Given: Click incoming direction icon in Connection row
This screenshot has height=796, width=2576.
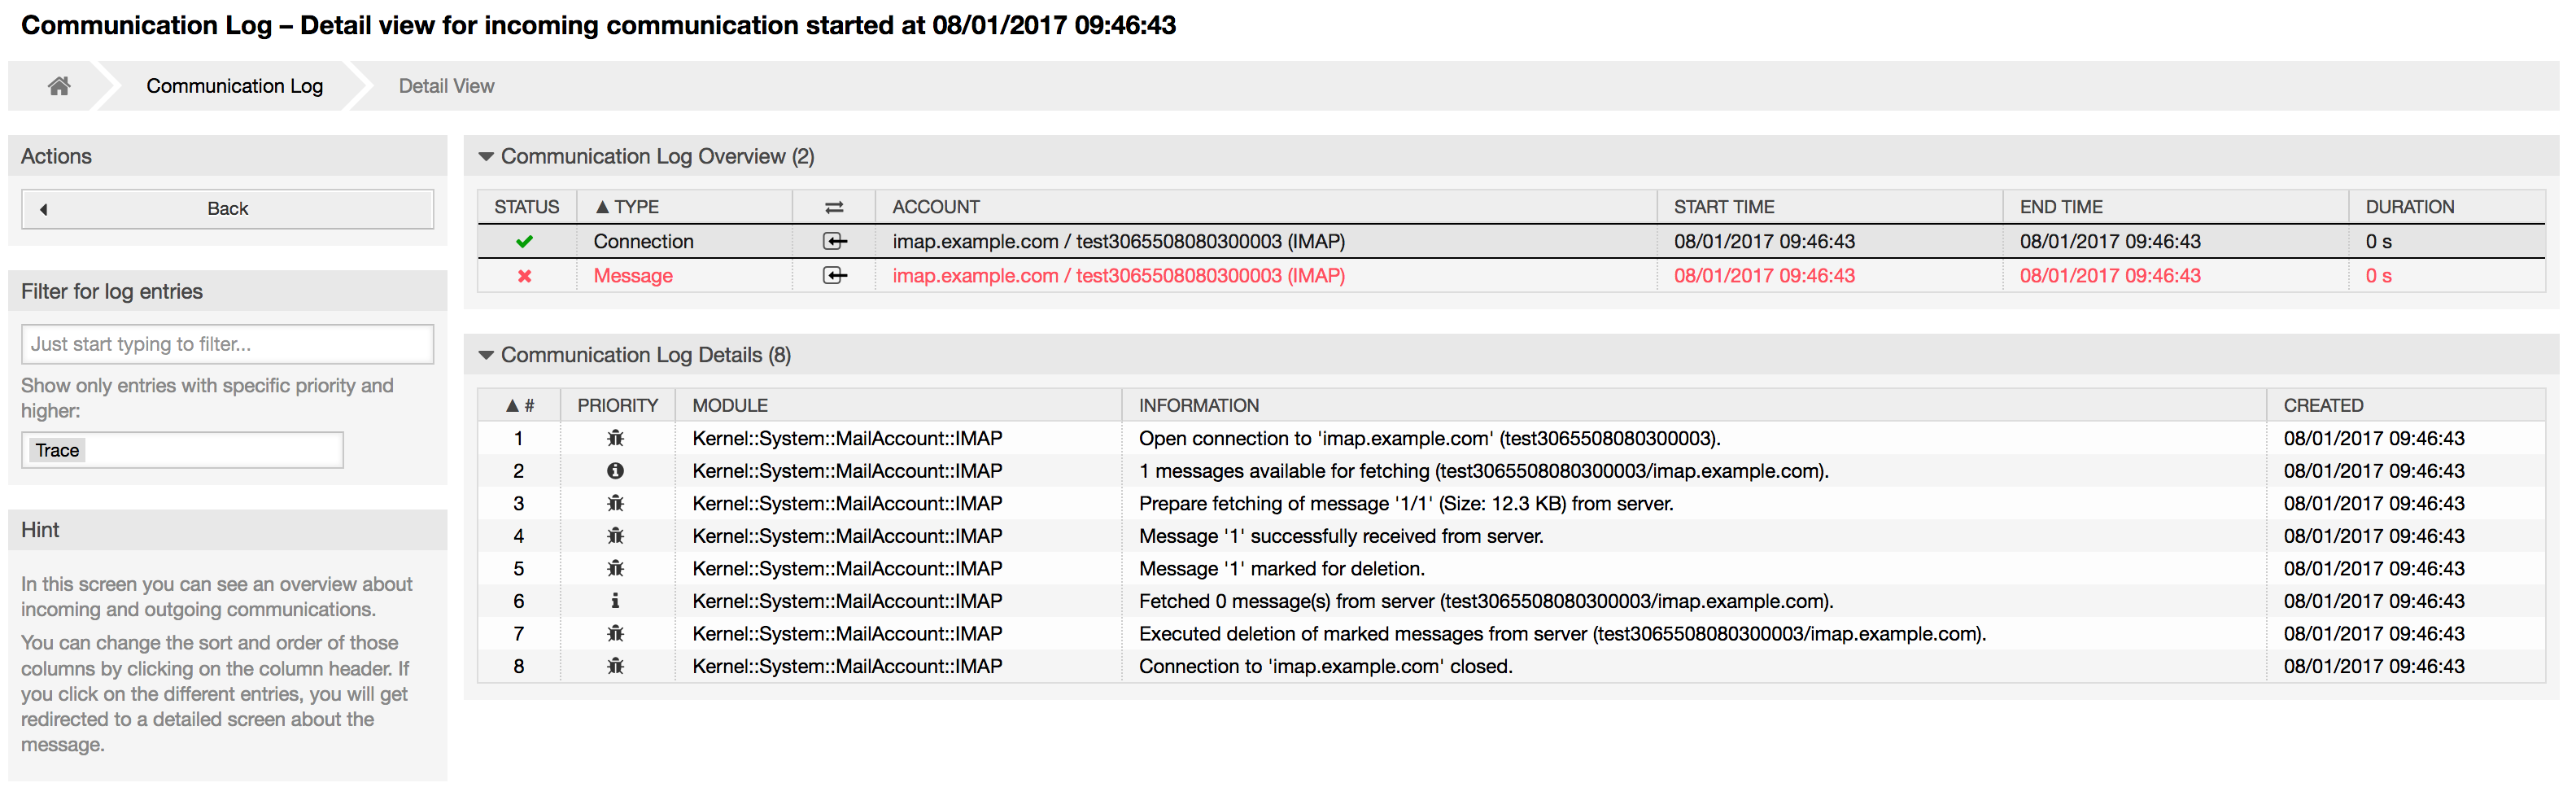Looking at the screenshot, I should 834,241.
